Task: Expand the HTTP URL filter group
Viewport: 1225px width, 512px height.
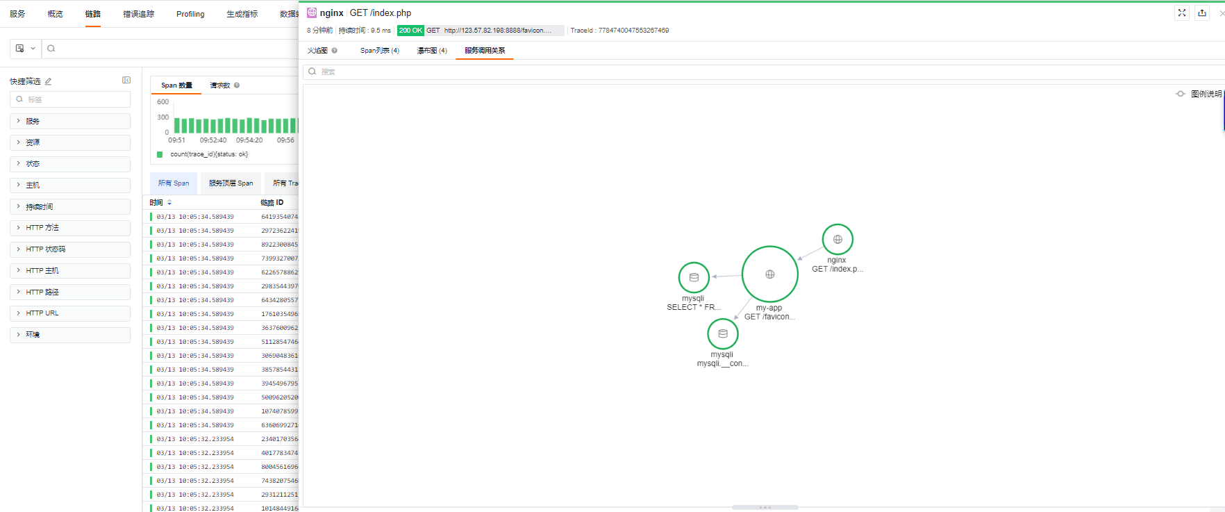Action: click(x=70, y=313)
